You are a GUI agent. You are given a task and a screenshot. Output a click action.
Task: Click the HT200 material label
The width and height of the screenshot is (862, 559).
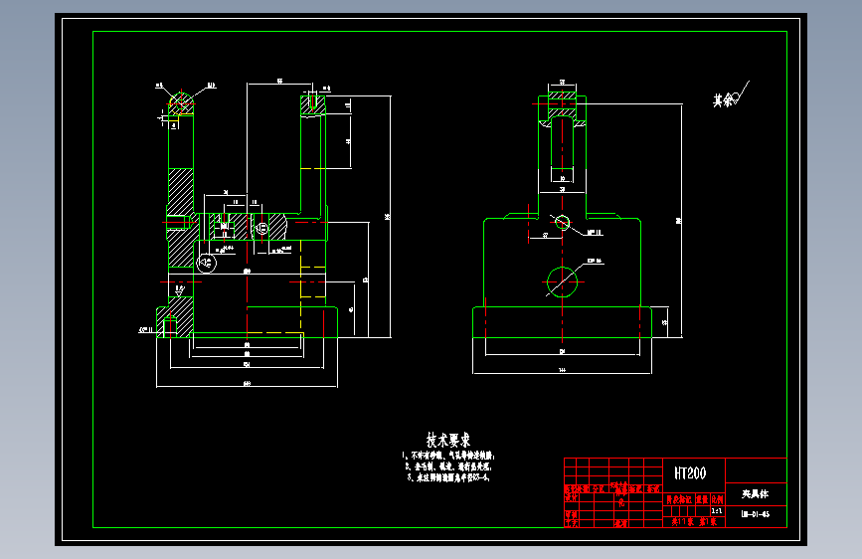(690, 473)
